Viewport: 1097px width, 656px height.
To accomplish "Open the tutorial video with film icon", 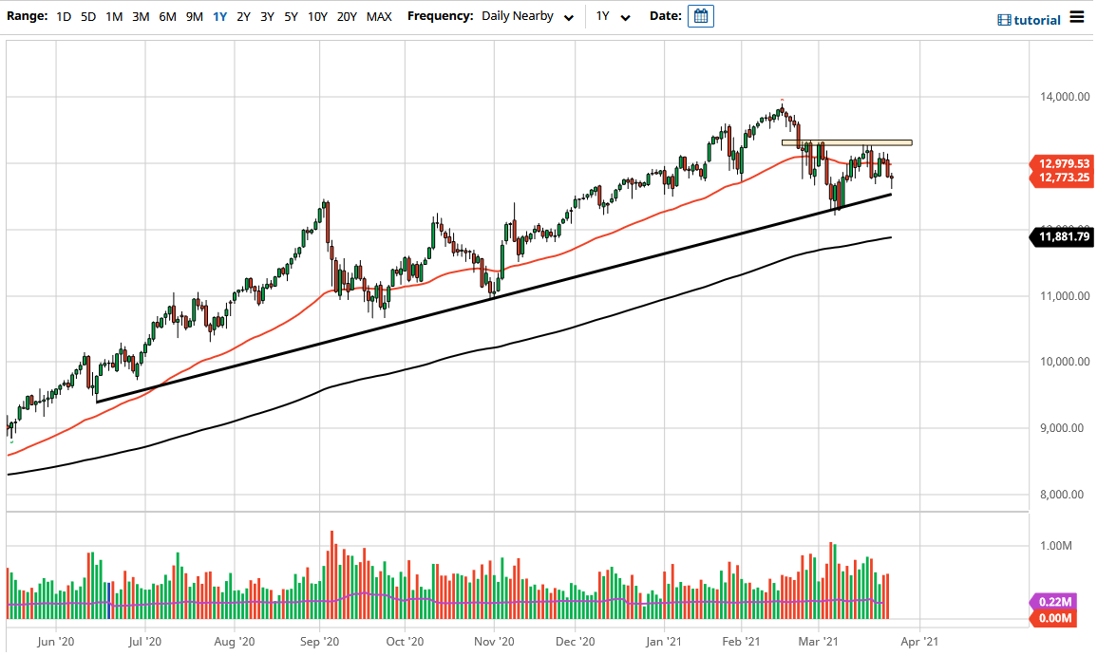I will point(1028,19).
